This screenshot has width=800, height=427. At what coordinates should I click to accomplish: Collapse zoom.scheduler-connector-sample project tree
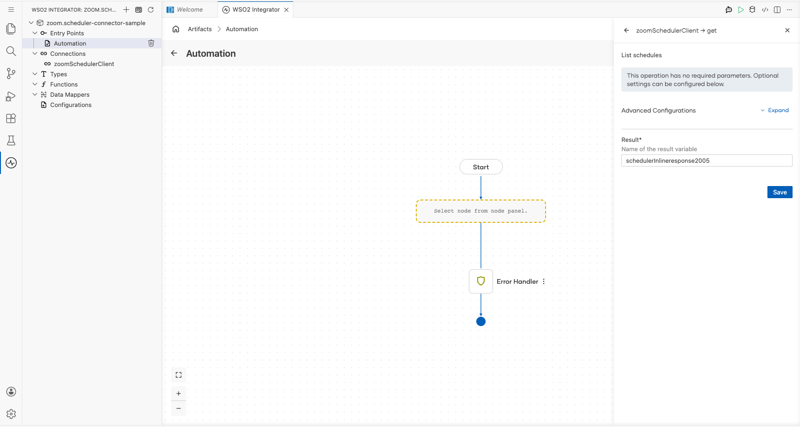tap(31, 23)
